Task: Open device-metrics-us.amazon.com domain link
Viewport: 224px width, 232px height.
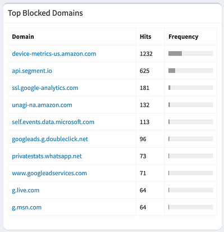Action: tap(54, 54)
